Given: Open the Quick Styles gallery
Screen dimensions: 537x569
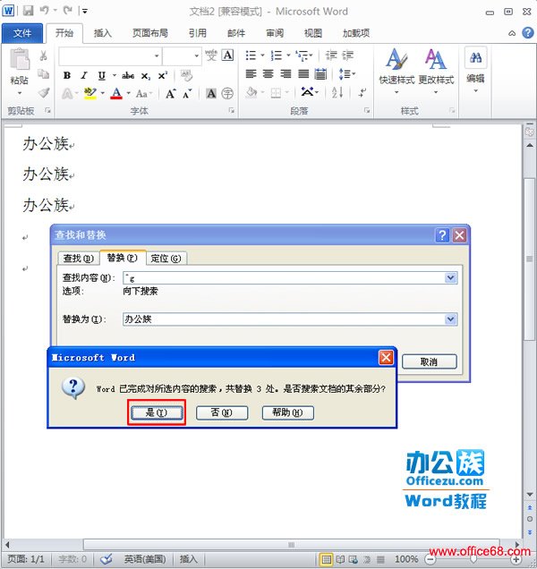Looking at the screenshot, I should click(x=396, y=72).
